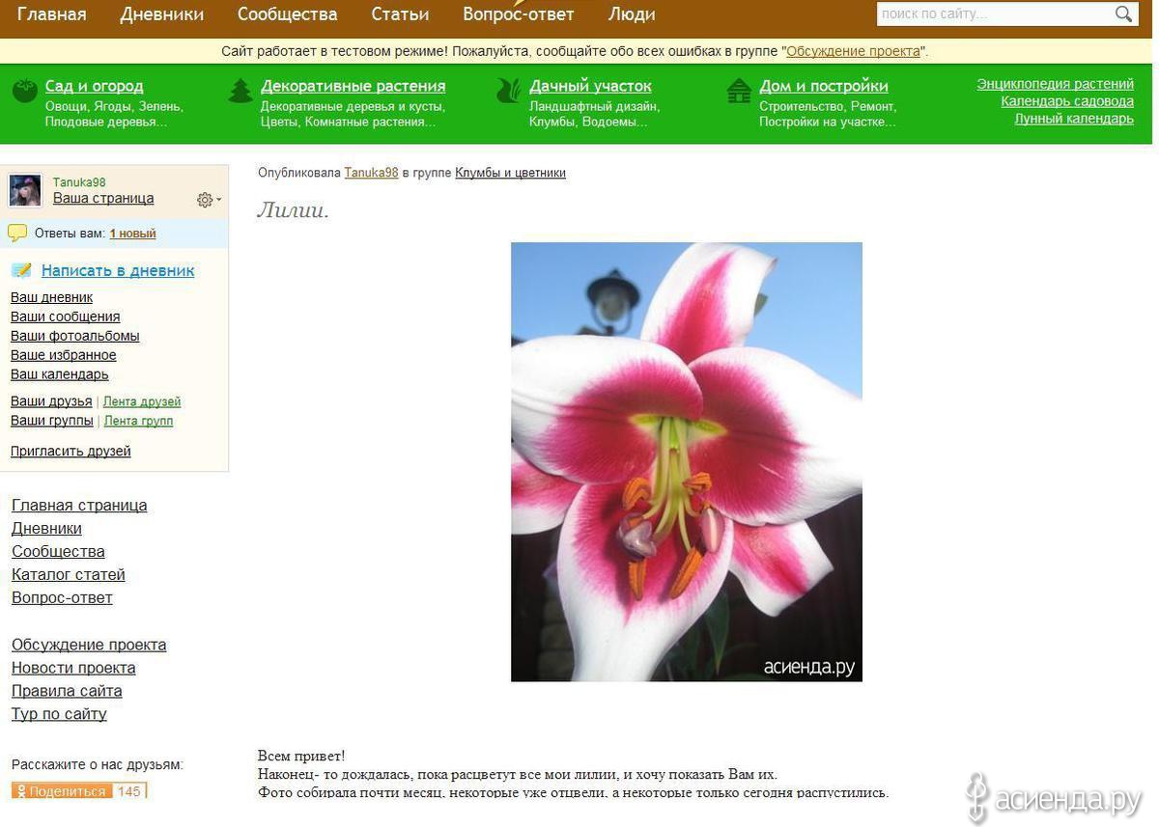
Task: Click the tomato icon beside Сад и огород
Action: (24, 92)
